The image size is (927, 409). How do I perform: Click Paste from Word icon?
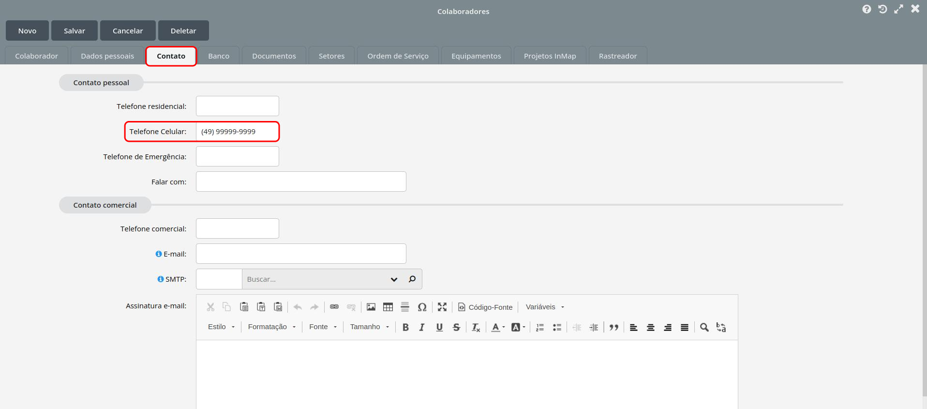point(278,307)
